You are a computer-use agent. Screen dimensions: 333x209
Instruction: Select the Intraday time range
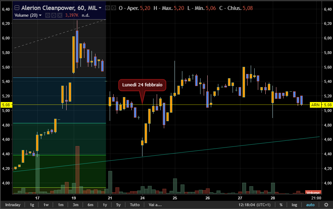tap(13, 205)
